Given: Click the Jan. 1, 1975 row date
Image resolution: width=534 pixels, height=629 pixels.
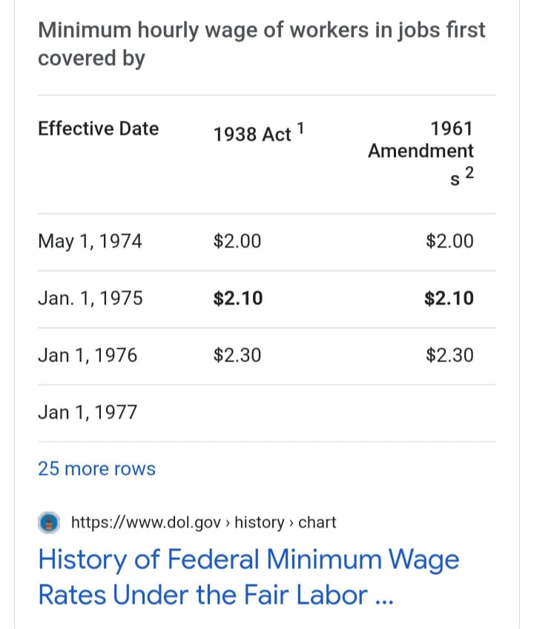Looking at the screenshot, I should point(90,299).
